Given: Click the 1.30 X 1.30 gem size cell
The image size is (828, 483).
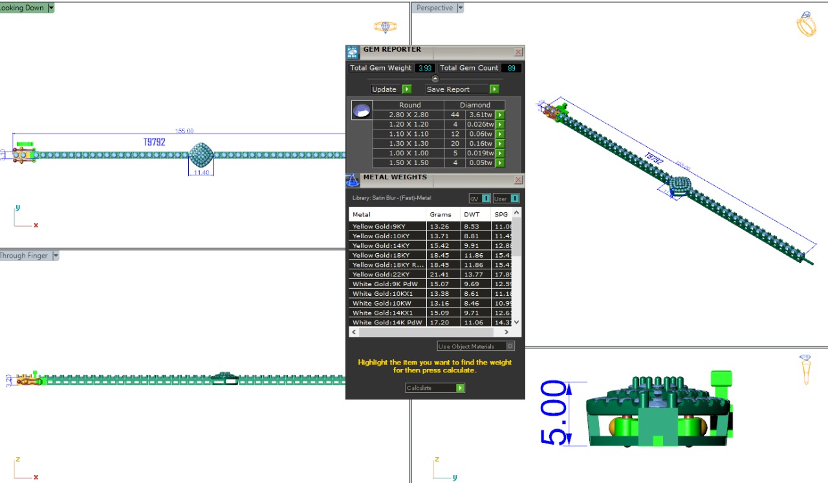Looking at the screenshot, I should [x=409, y=144].
